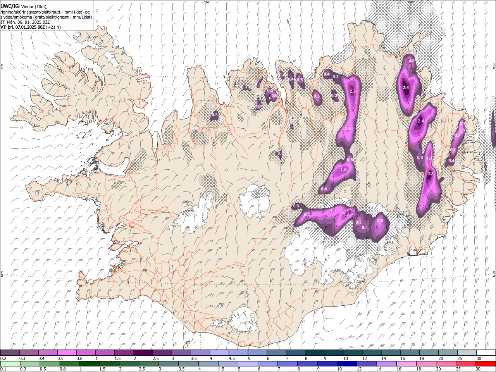Screen dimensions: 496x372
Task: Select the 0.2 swatch in the upper legend row
Action: point(10,353)
